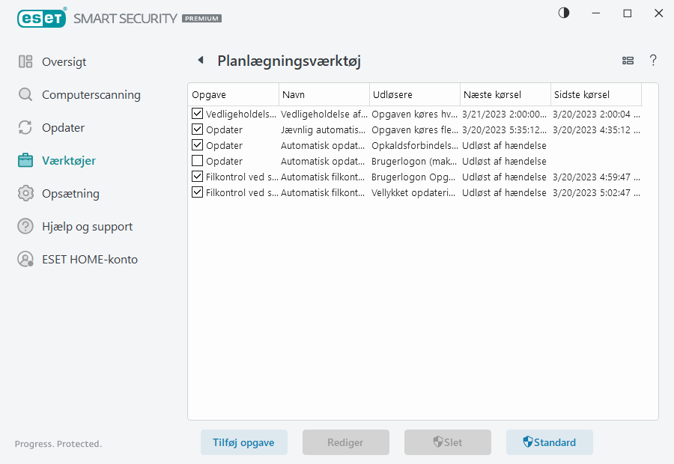This screenshot has height=464, width=674.
Task: Click the Oversigt dashboard icon
Action: [25, 62]
